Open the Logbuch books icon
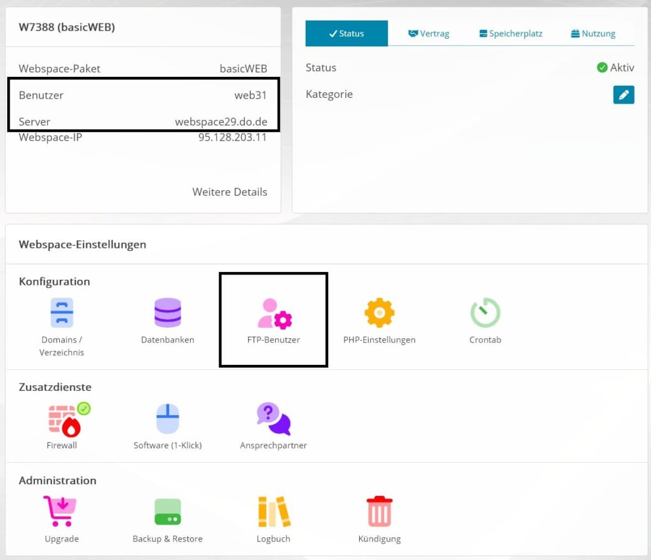 click(273, 512)
